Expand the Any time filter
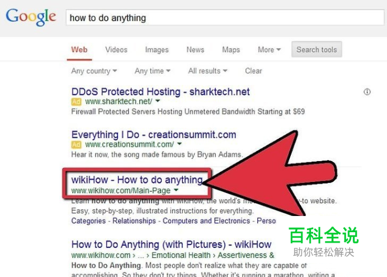Viewport: 387px width, 277px height. pyautogui.click(x=153, y=71)
